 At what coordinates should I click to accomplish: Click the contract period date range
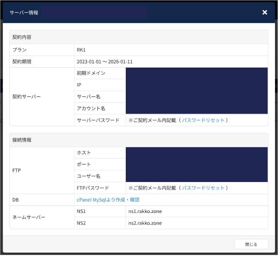point(105,62)
